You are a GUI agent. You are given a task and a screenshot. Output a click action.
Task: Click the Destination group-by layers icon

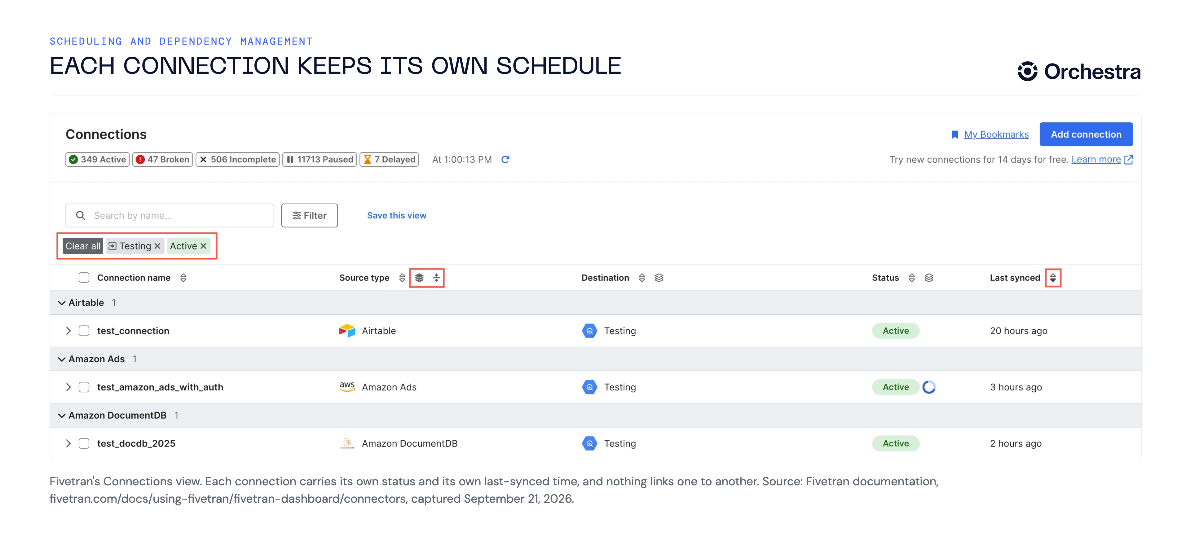[659, 278]
